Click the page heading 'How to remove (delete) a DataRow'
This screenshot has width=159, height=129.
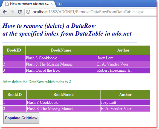pos(49,26)
